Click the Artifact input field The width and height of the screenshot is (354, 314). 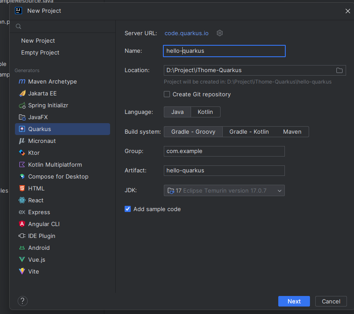224,171
